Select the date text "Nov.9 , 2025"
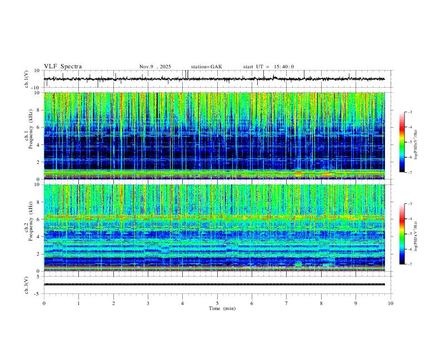The height and width of the screenshot is (340, 440). click(x=155, y=67)
